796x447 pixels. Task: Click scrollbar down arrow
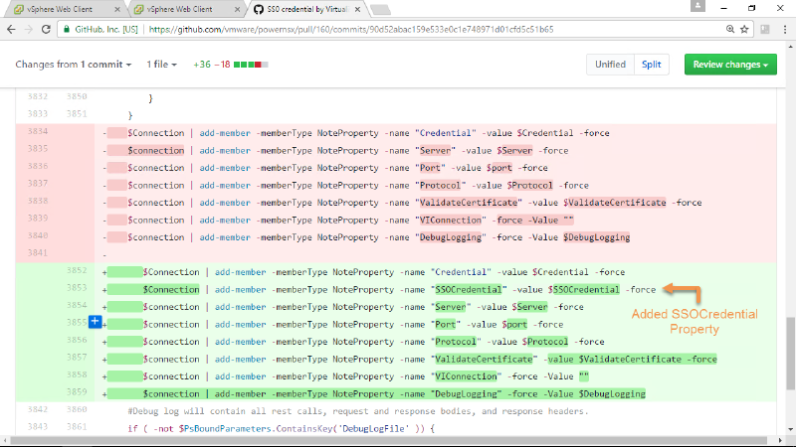point(791,430)
